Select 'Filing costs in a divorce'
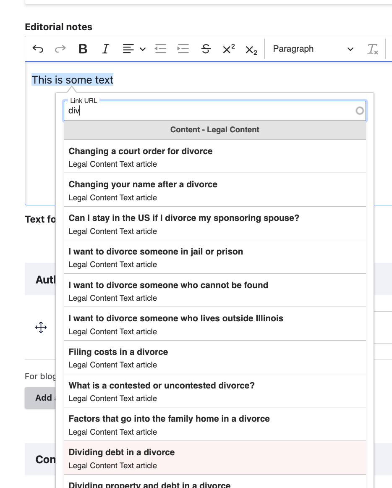This screenshot has height=488, width=392. [x=214, y=357]
